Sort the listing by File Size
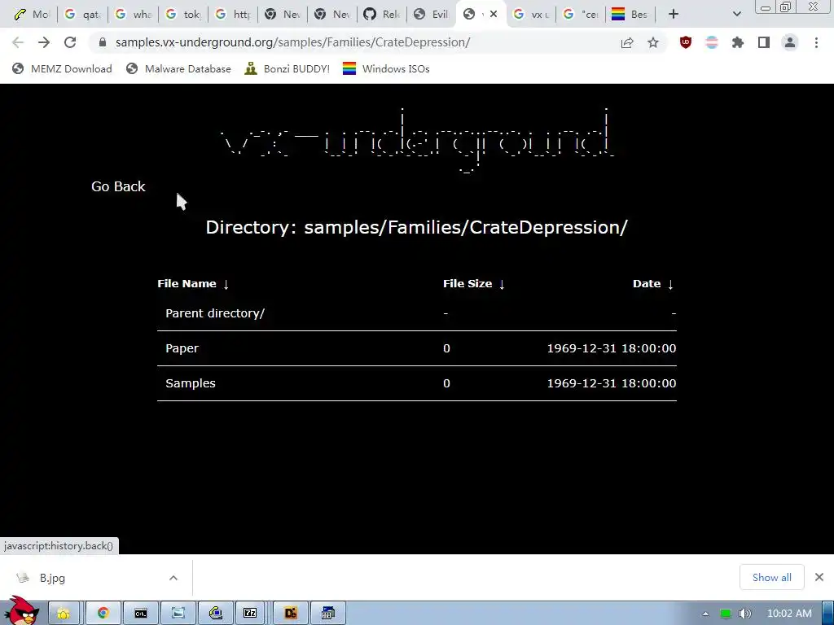Viewport: 834px width, 625px height. [474, 284]
